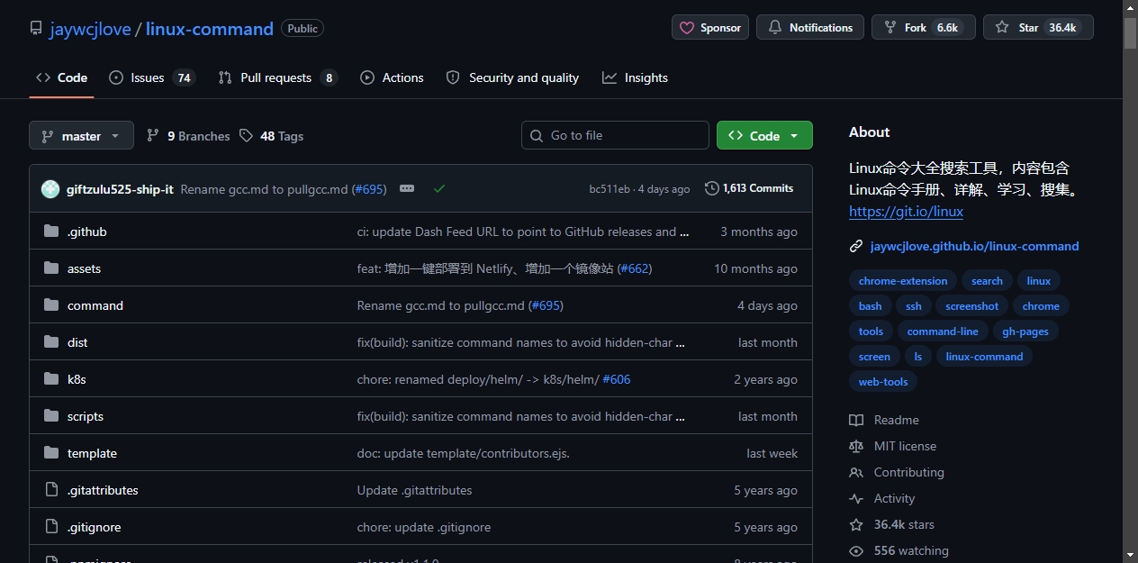Click the #695 link in latest commit header
1138x563 pixels.
coord(368,189)
